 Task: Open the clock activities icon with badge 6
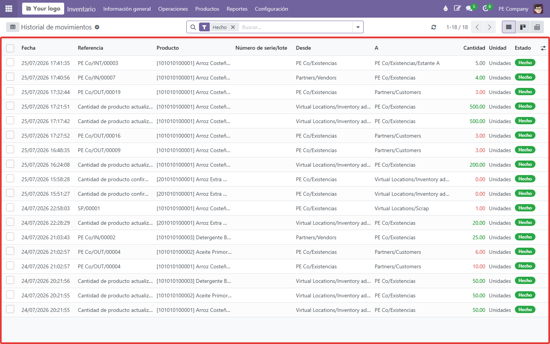[487, 8]
